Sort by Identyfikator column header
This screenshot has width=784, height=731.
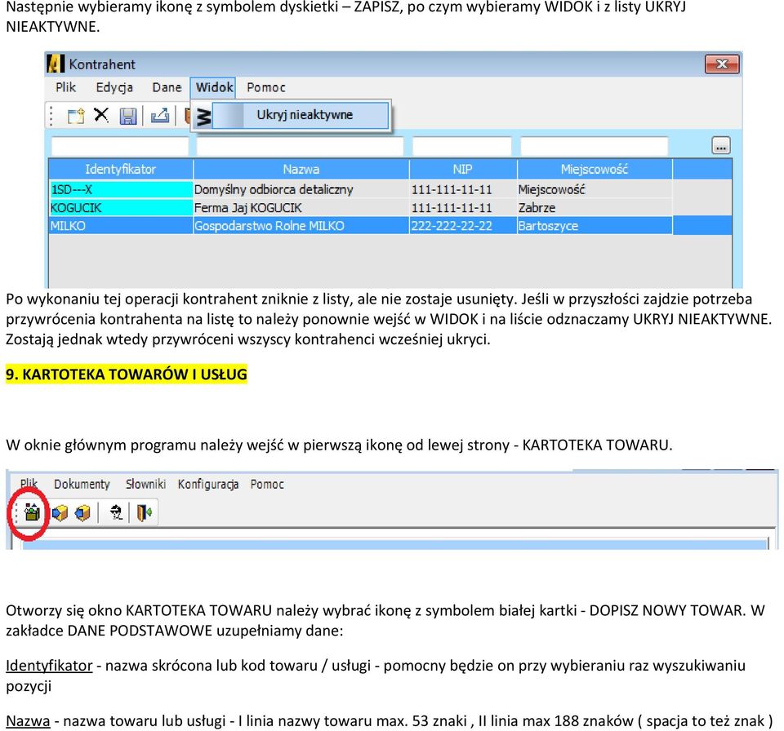tap(121, 170)
